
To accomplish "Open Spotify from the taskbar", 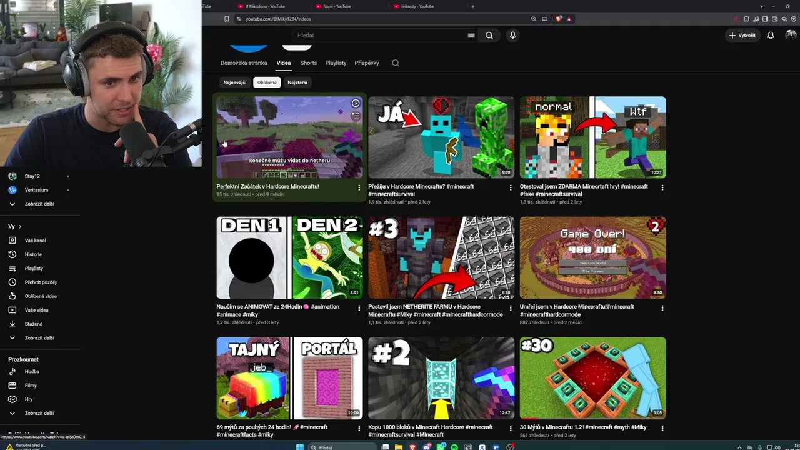I will 454,447.
